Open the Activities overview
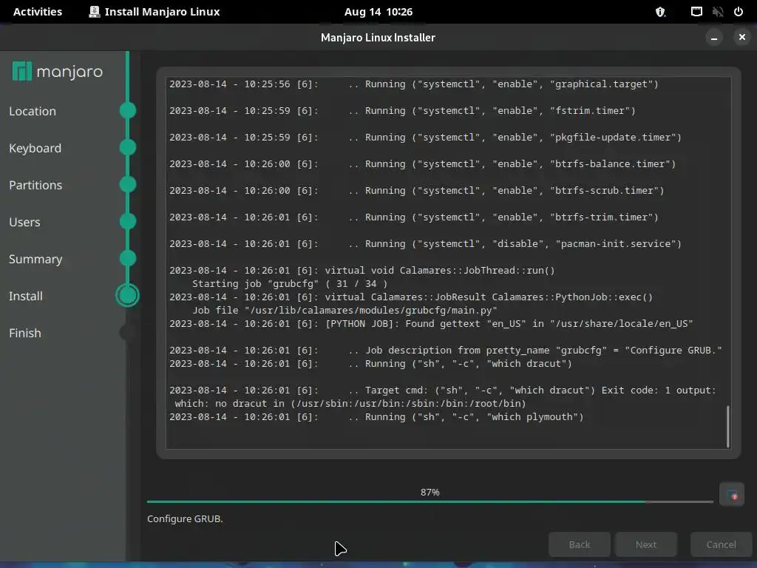This screenshot has width=757, height=568. (x=38, y=12)
